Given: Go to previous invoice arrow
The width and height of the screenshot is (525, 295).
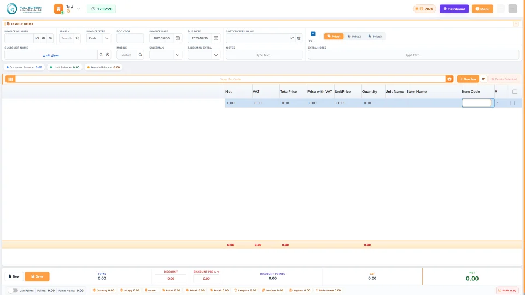Looking at the screenshot, I should pyautogui.click(x=50, y=38).
